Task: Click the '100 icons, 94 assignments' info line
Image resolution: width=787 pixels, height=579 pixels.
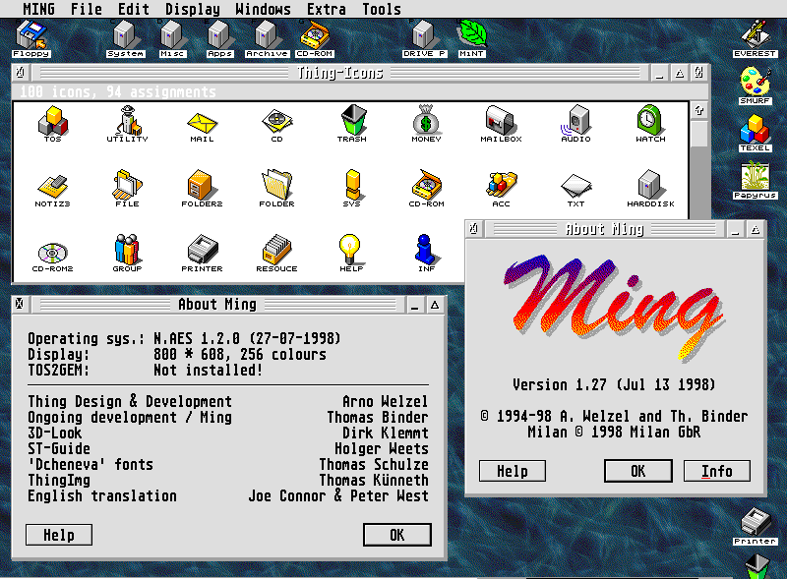Action: (118, 91)
